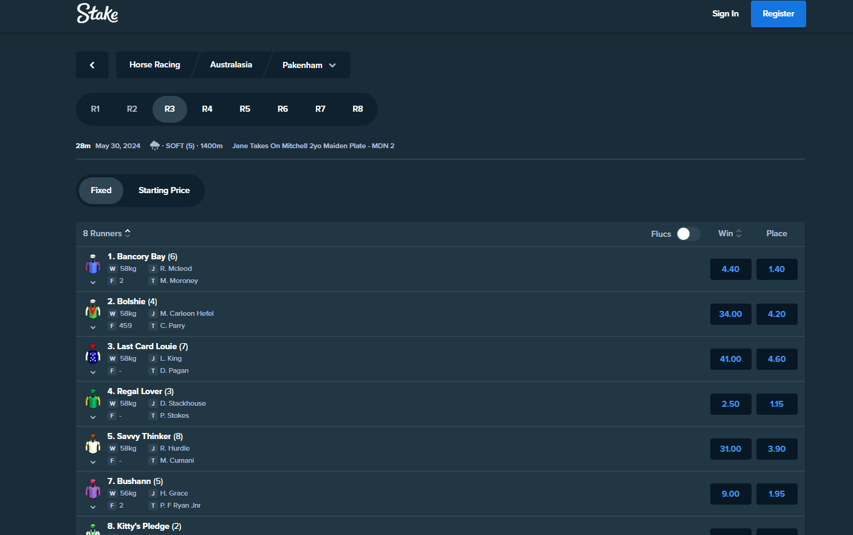The height and width of the screenshot is (535, 853).
Task: Bet Savvy Thinker win at 31.00
Action: 731,449
